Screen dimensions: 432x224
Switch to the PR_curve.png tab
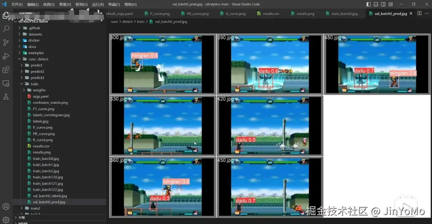point(195,14)
